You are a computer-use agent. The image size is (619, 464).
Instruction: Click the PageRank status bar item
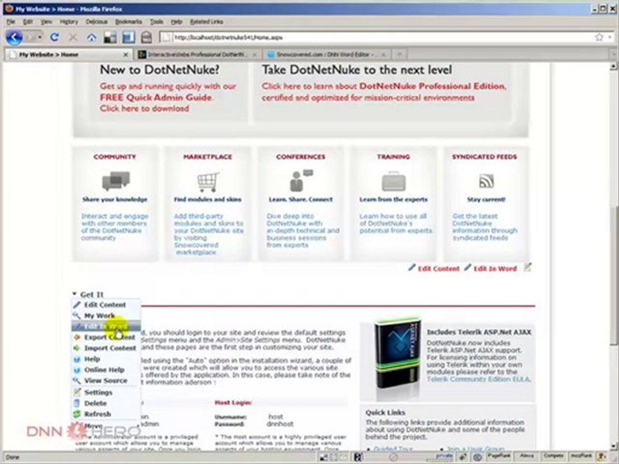coord(500,456)
